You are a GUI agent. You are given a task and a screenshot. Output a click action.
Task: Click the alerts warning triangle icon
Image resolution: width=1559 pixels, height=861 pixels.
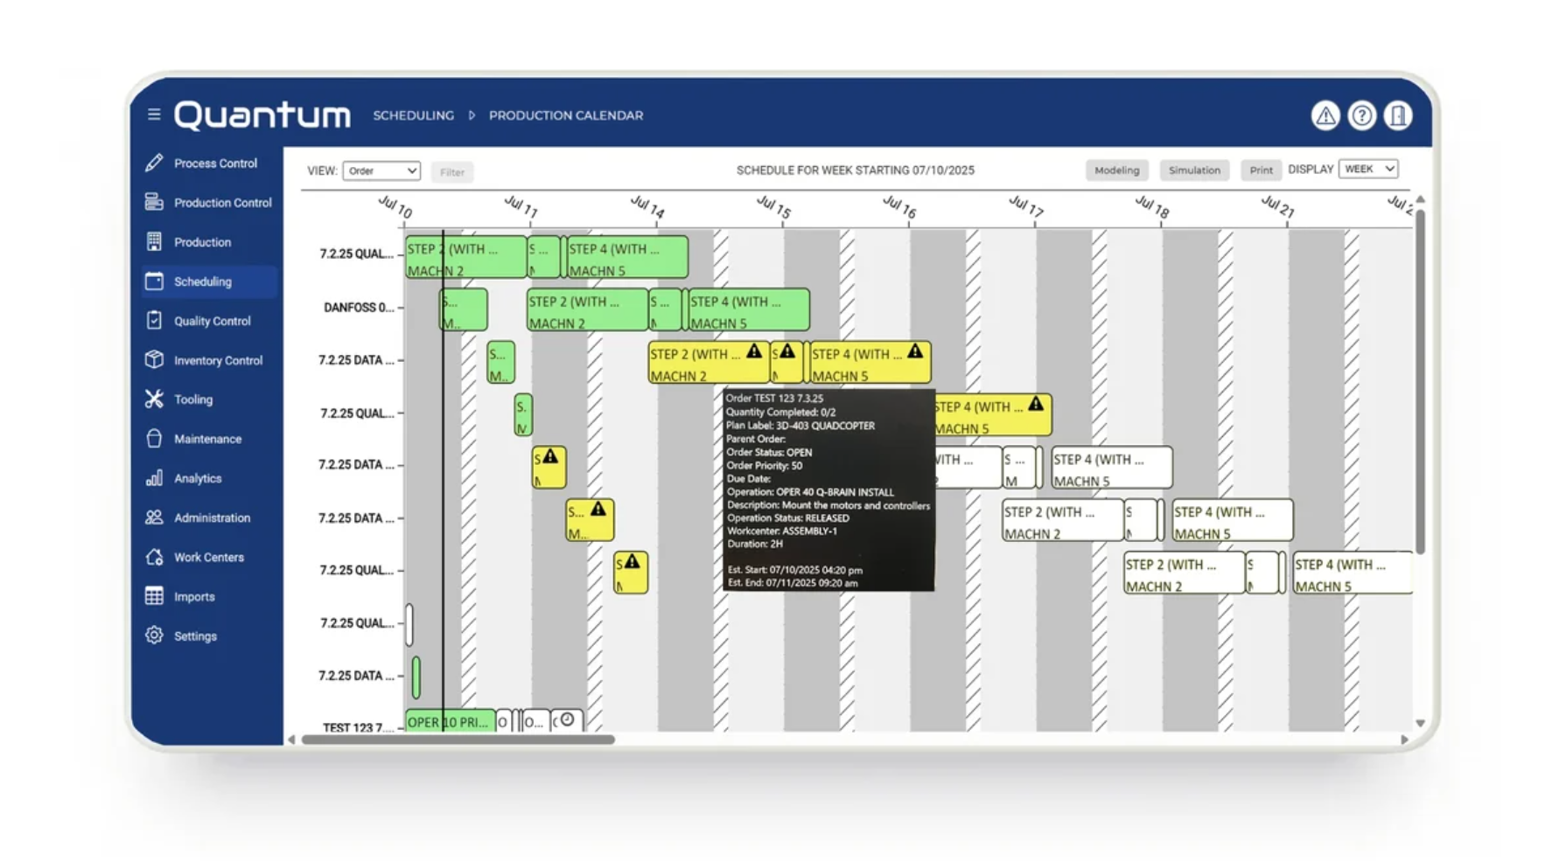click(x=1326, y=115)
